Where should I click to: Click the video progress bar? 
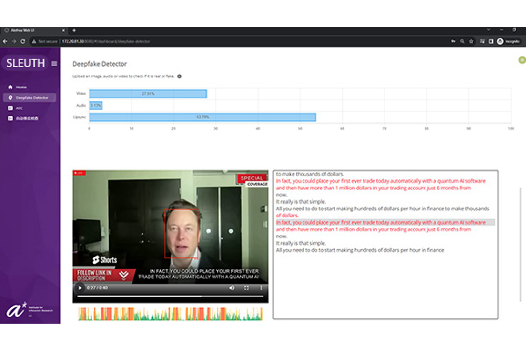point(170,296)
